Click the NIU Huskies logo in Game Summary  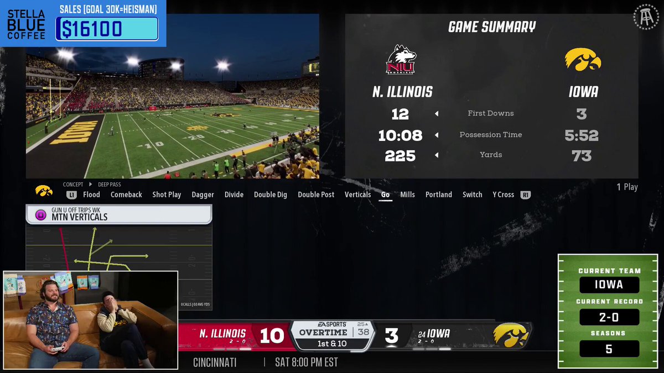[x=401, y=60]
